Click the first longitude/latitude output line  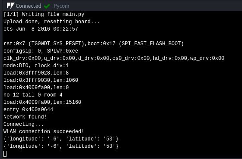pyautogui.click(x=61, y=139)
